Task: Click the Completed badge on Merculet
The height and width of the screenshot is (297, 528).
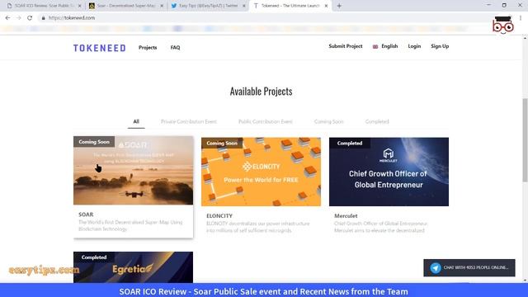Action: coord(350,143)
